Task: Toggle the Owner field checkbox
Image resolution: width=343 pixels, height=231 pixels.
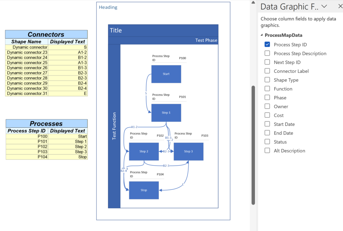Action: [x=267, y=106]
